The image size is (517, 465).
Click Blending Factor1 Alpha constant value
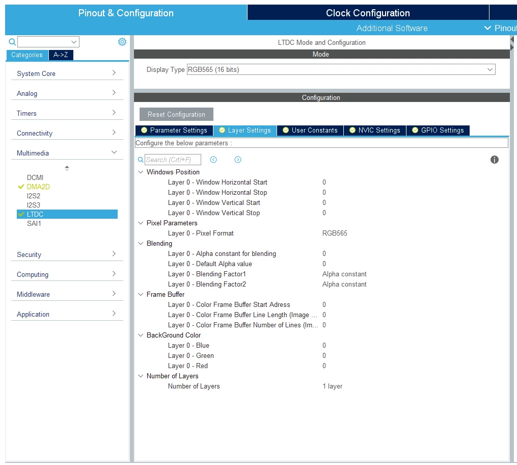(x=344, y=274)
